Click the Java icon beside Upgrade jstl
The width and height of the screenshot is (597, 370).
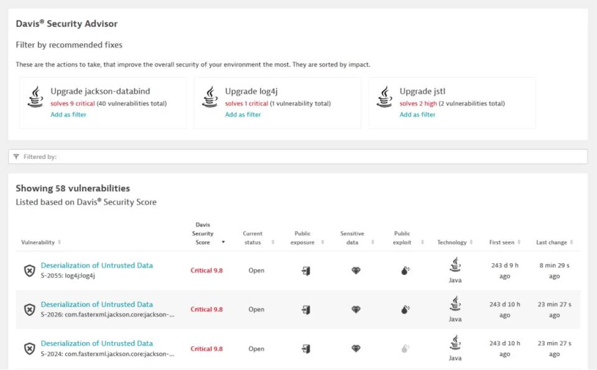(384, 97)
